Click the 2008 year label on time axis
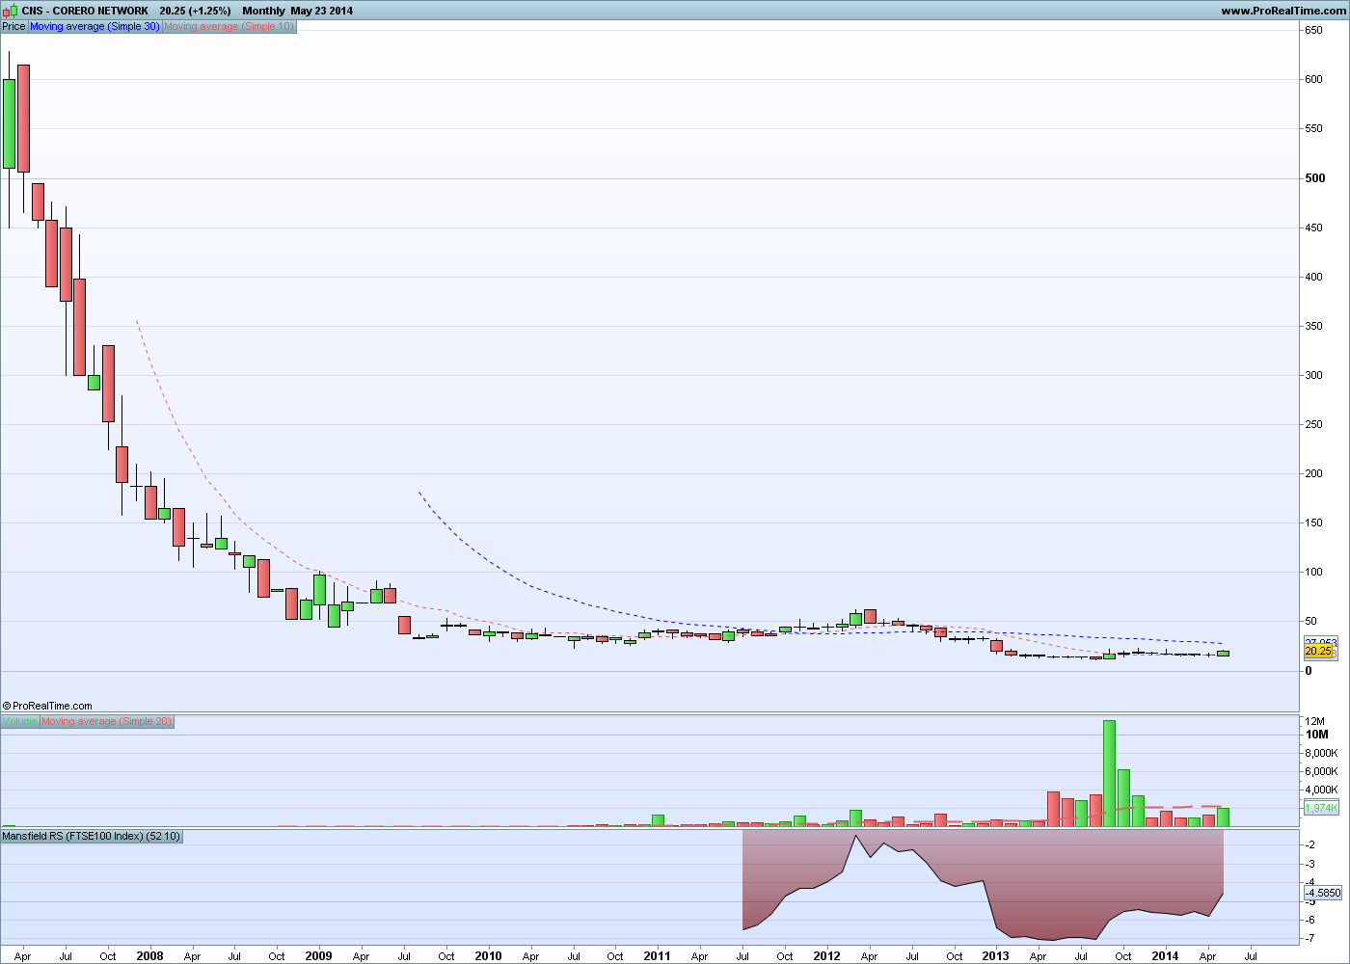This screenshot has width=1350, height=964. (149, 956)
